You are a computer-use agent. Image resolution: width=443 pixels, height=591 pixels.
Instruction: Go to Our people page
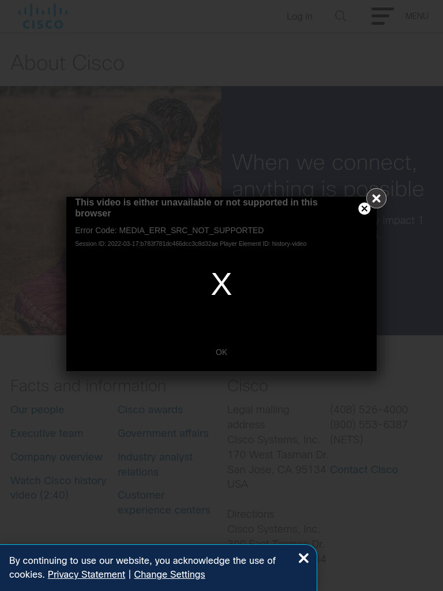pos(37,410)
